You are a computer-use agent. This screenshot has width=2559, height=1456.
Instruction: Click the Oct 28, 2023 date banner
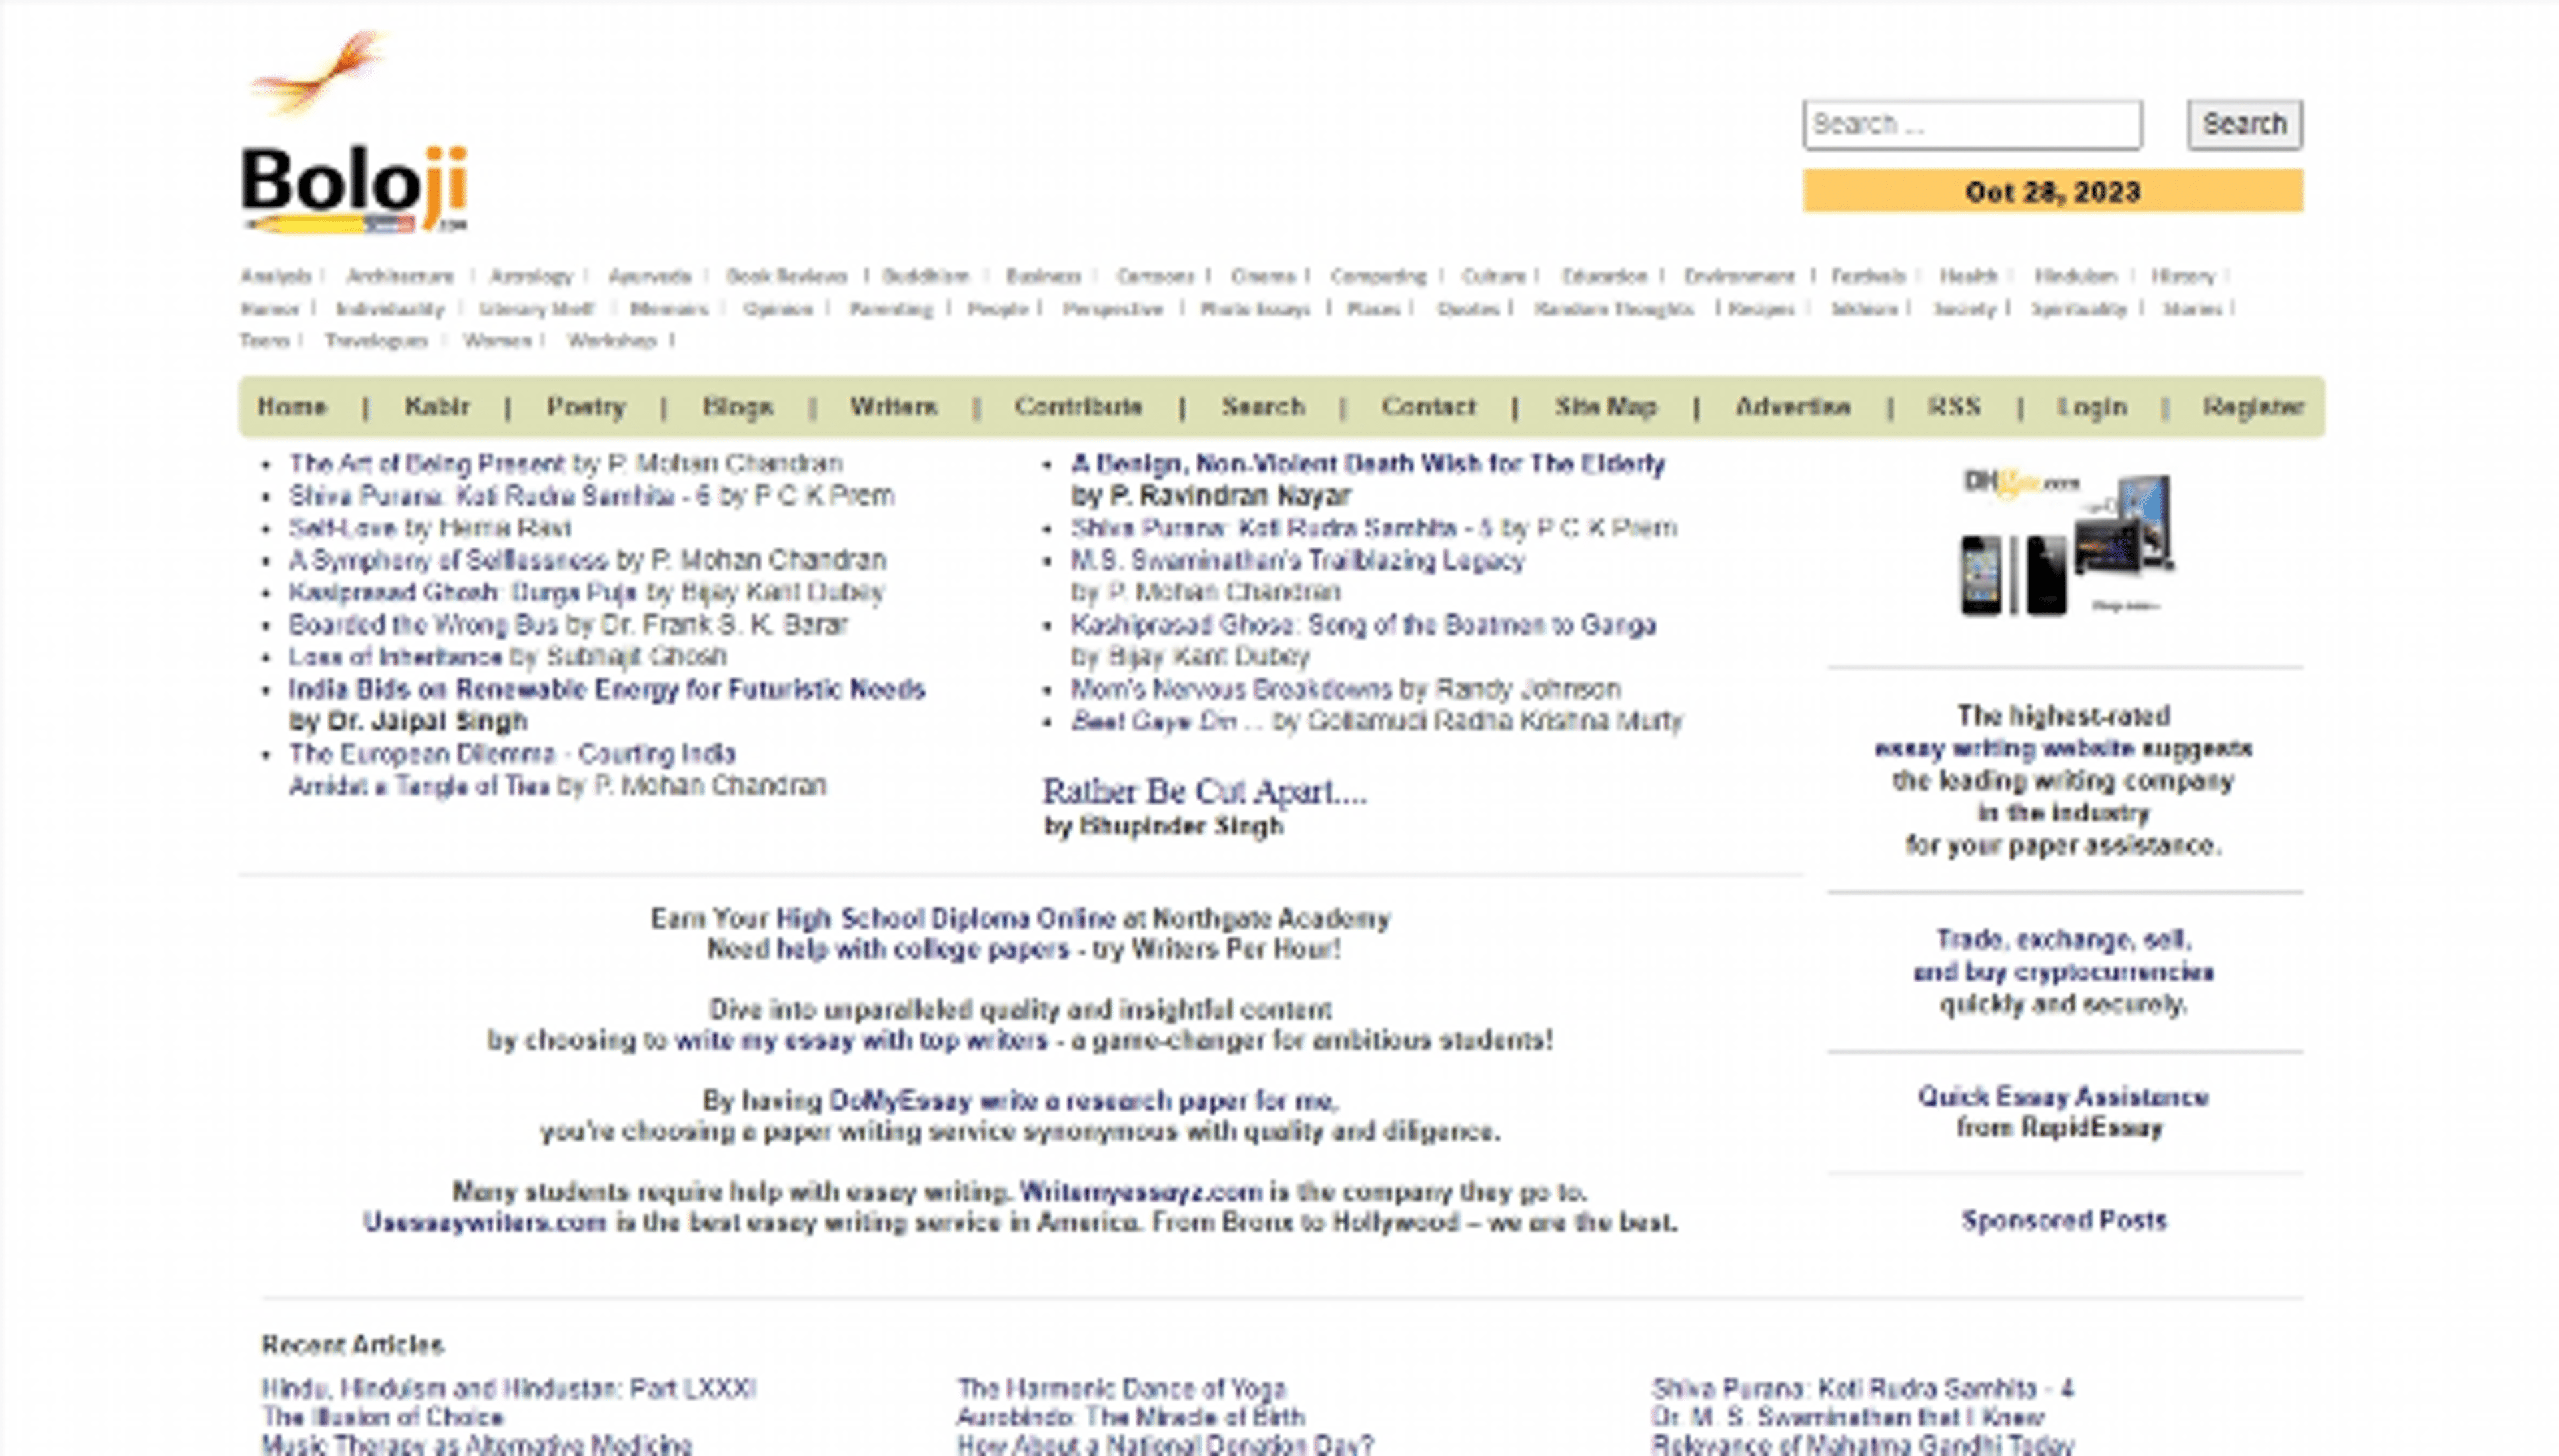coord(2052,191)
